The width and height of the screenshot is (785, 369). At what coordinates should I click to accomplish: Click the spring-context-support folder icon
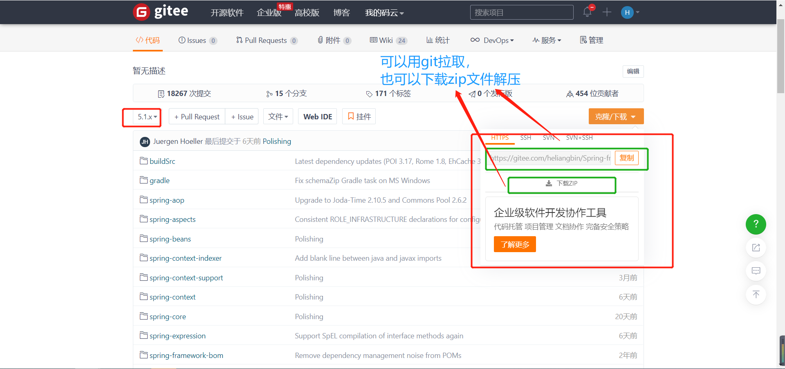[x=144, y=277]
